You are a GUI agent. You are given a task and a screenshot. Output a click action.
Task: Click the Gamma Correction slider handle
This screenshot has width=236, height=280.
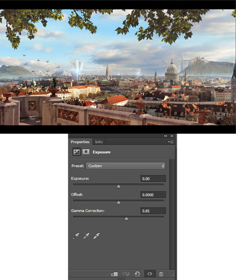[126, 219]
